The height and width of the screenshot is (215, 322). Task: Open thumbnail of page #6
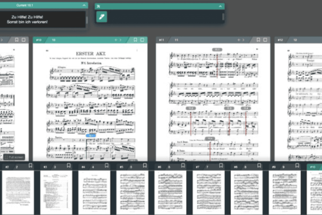coord(171,192)
